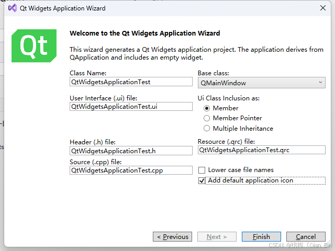Click the Header .h file field
This screenshot has height=251, width=335.
(131, 151)
